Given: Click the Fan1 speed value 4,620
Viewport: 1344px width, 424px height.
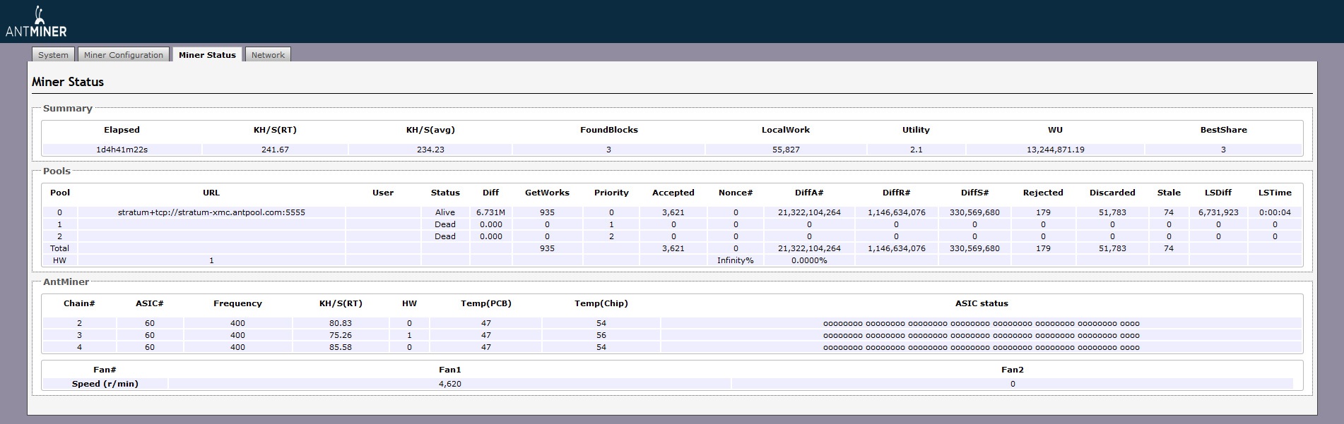Looking at the screenshot, I should [x=449, y=384].
